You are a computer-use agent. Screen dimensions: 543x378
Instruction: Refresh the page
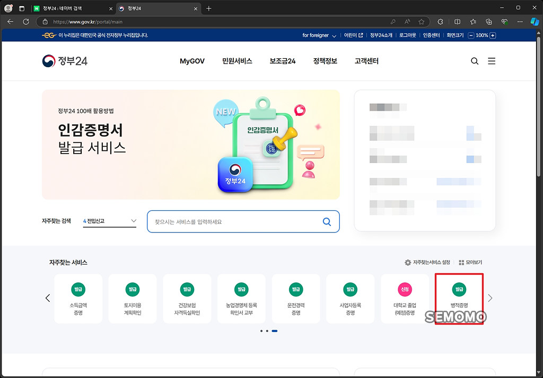coord(26,22)
